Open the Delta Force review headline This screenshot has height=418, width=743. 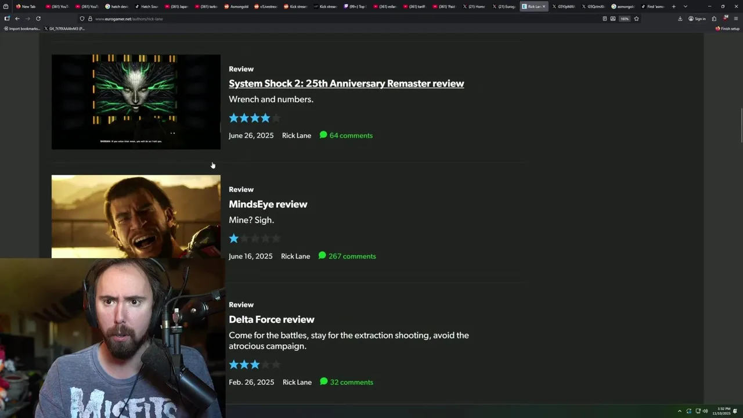click(x=272, y=319)
